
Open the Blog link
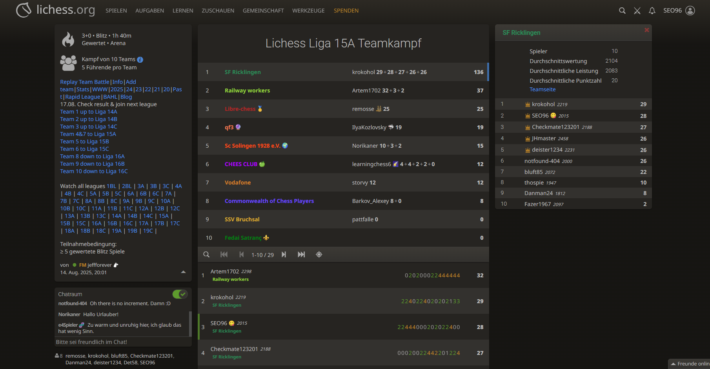coord(126,97)
